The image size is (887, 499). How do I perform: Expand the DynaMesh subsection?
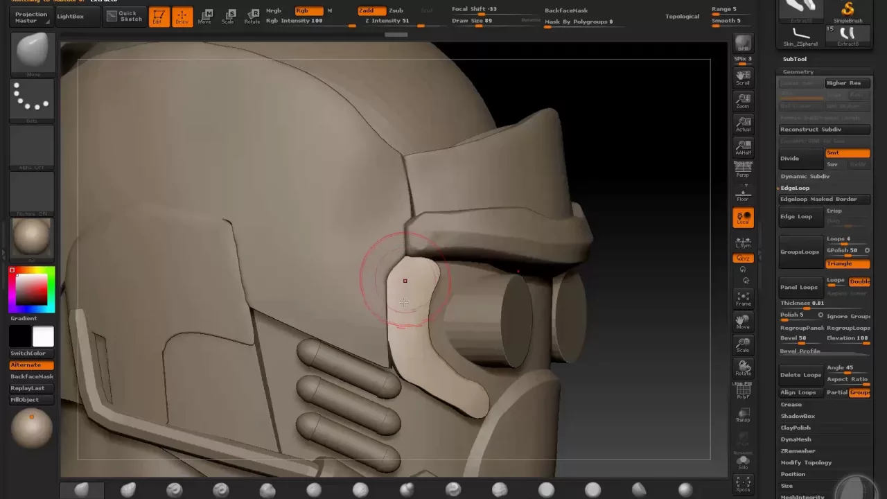796,439
